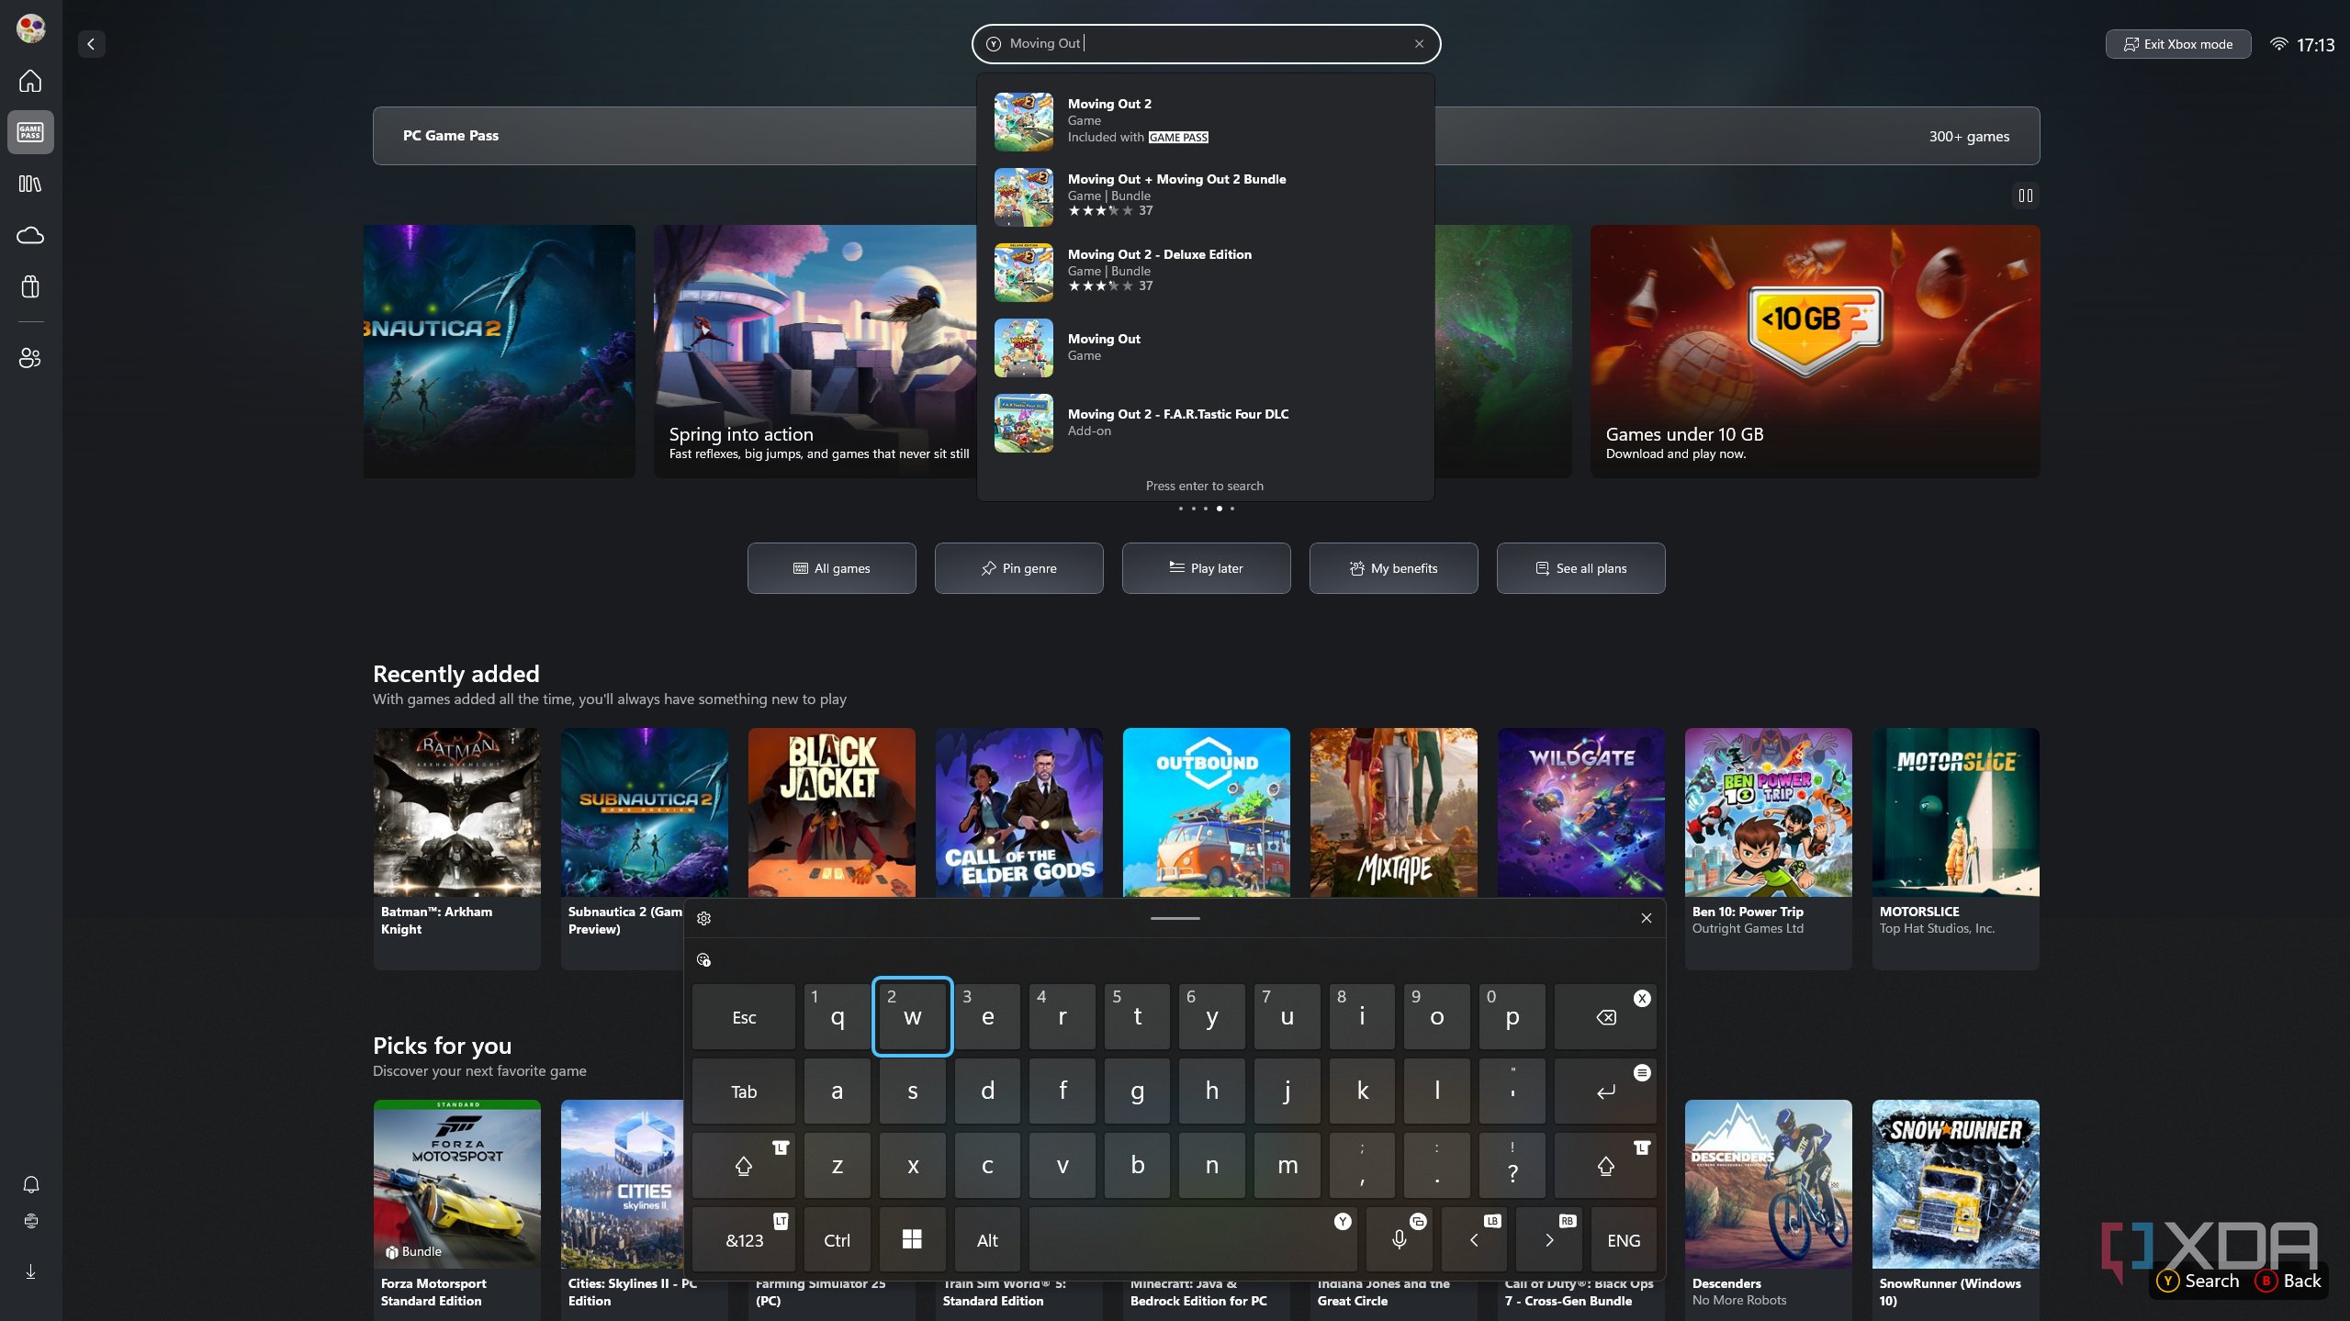Open the Home icon in the sidebar

(x=30, y=81)
